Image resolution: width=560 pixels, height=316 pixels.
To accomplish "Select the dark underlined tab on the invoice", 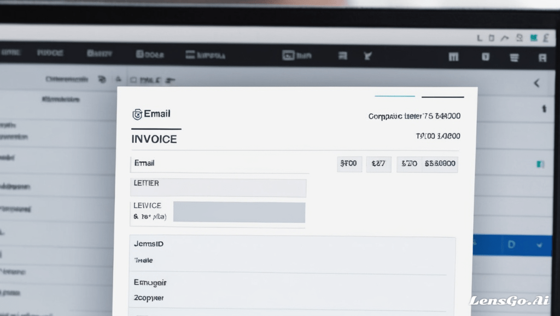I will 442,97.
